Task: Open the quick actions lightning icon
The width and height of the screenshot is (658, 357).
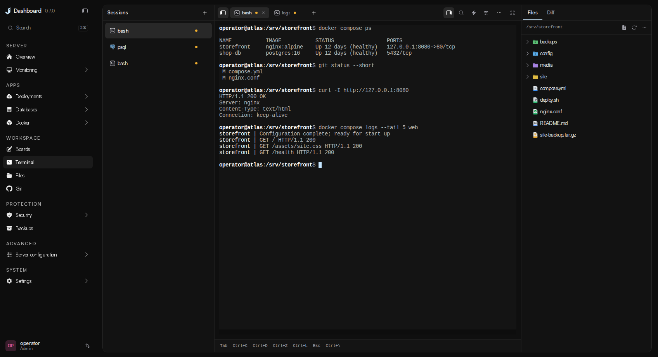Action: [474, 13]
